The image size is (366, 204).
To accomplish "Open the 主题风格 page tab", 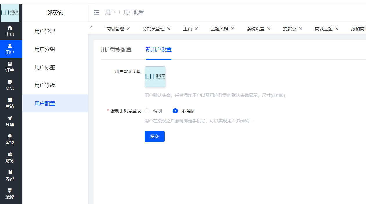I will 219,29.
